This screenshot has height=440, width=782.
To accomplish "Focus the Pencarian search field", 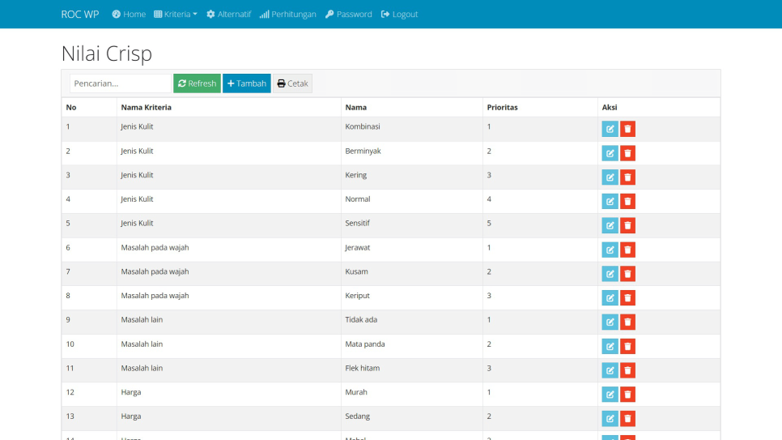I will pos(121,83).
